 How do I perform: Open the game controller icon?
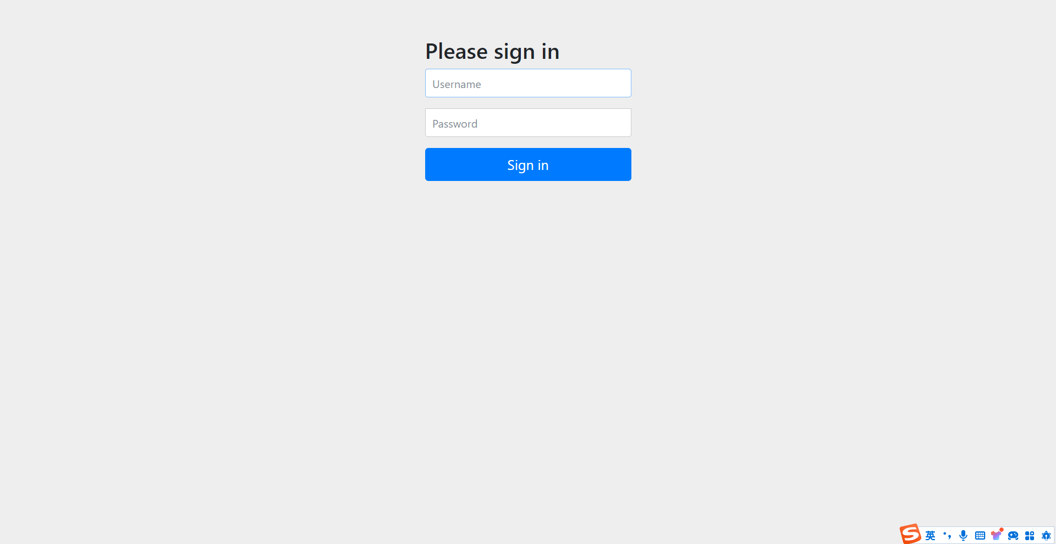(x=1013, y=536)
